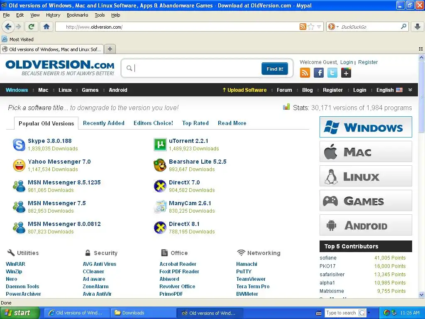Click the Forward arrow button
This screenshot has width=425, height=319.
(18, 27)
